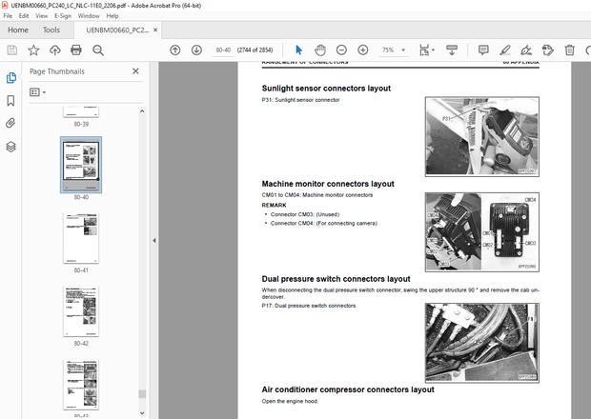Collapse the navigation pane with arrow
Image resolution: width=591 pixels, height=419 pixels.
click(x=154, y=240)
